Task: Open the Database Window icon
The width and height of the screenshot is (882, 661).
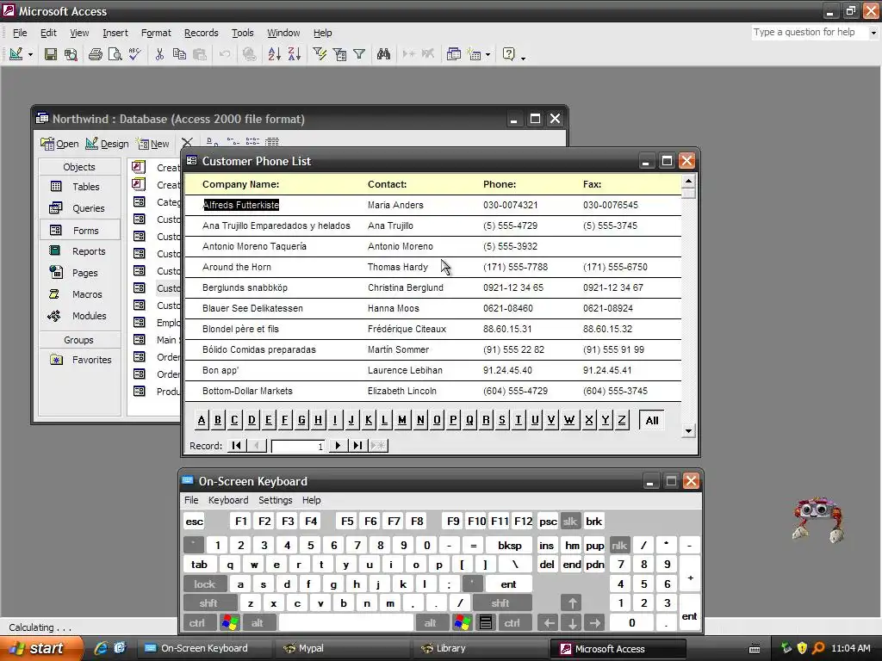Action: [x=453, y=54]
